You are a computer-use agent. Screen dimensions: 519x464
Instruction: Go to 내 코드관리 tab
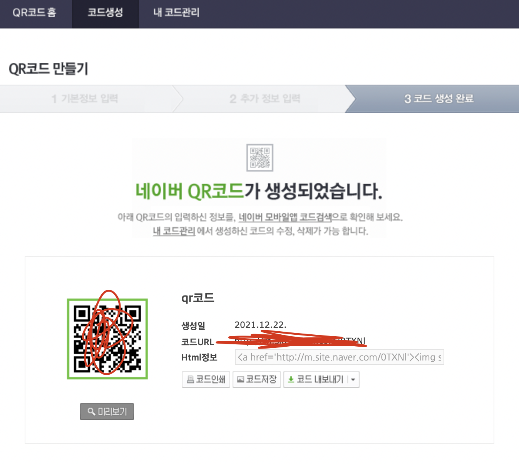pos(176,13)
